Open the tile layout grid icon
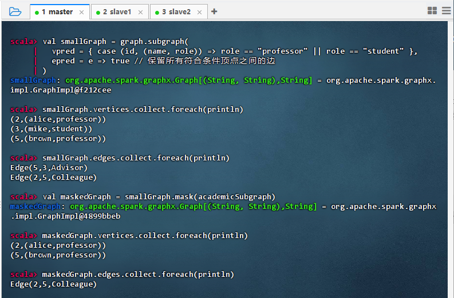The image size is (454, 298). [x=432, y=11]
